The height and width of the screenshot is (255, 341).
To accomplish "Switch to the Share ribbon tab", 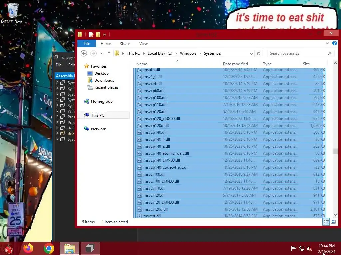I will [x=125, y=44].
